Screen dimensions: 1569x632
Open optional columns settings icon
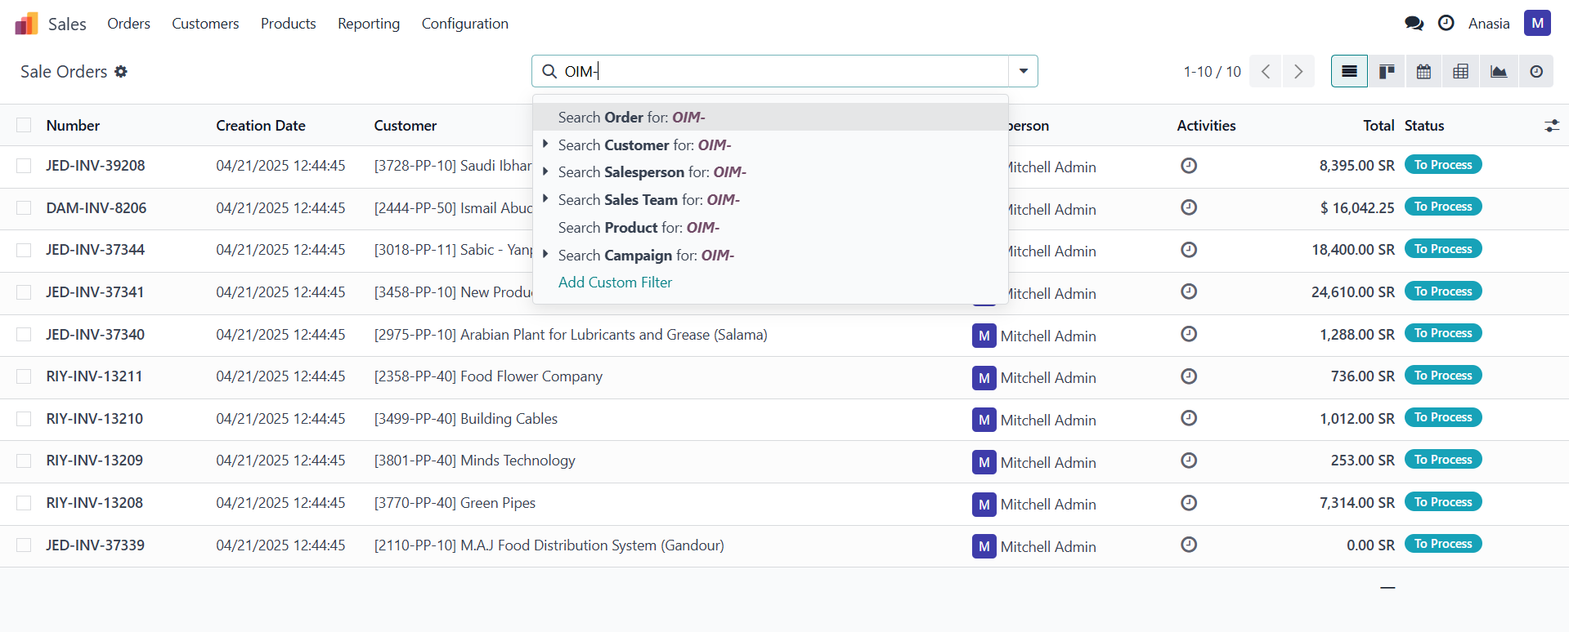[x=1551, y=126]
